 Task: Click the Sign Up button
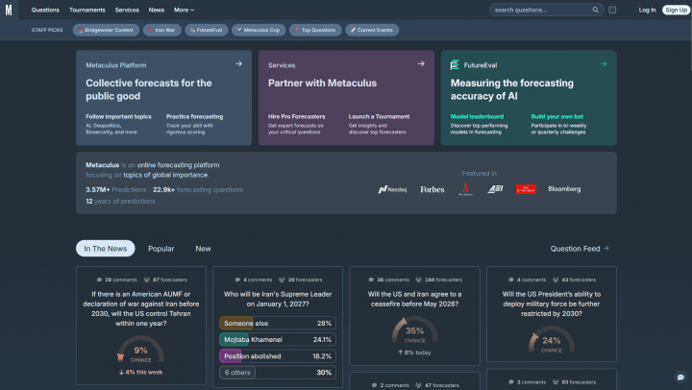click(676, 10)
